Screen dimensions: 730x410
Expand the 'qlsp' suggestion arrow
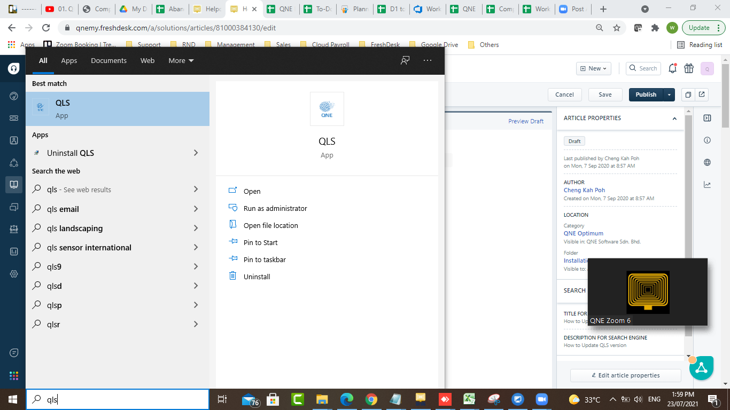click(x=196, y=305)
